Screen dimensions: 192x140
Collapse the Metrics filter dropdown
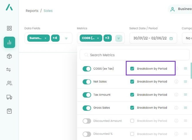(118, 38)
